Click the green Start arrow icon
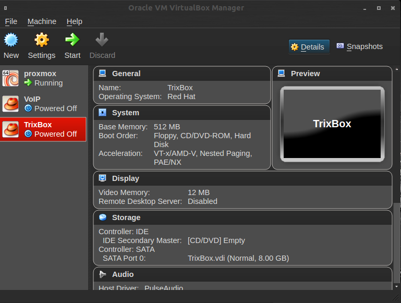 pyautogui.click(x=72, y=40)
